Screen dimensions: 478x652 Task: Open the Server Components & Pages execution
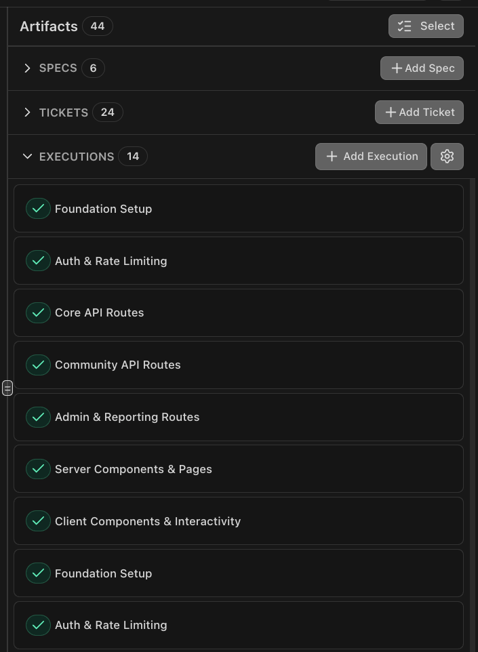(237, 469)
